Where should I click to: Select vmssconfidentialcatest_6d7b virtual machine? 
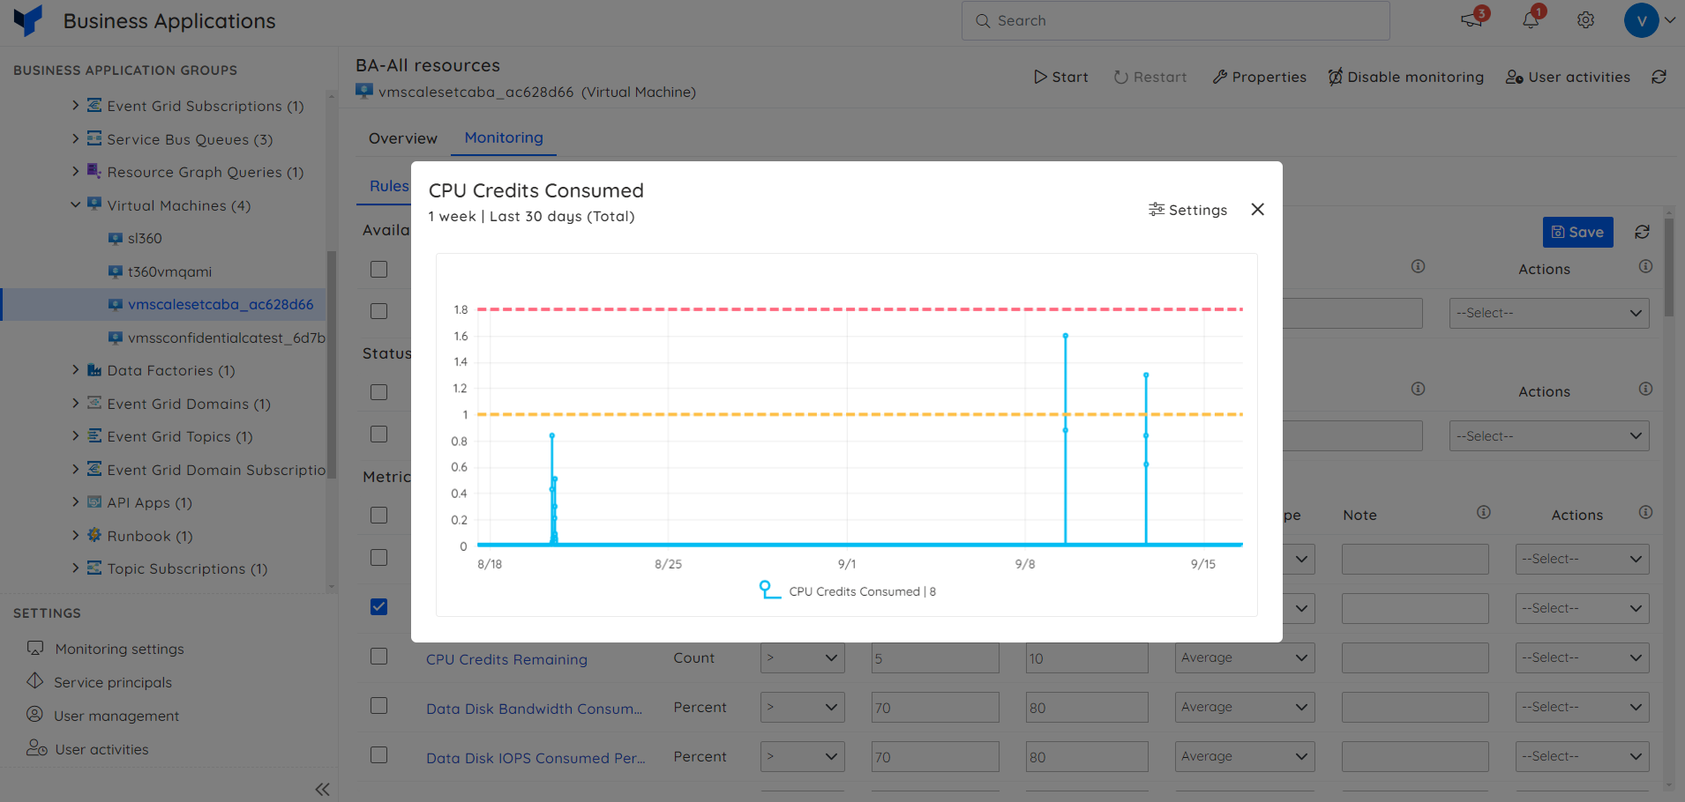coord(227,338)
